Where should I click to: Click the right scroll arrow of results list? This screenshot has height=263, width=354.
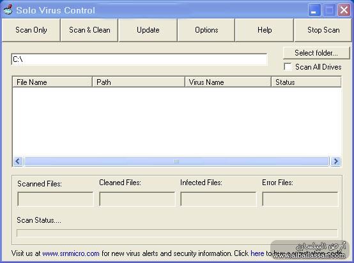(335, 162)
